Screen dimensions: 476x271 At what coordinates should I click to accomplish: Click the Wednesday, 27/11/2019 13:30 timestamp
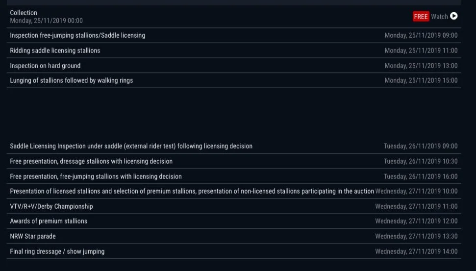[x=416, y=236]
